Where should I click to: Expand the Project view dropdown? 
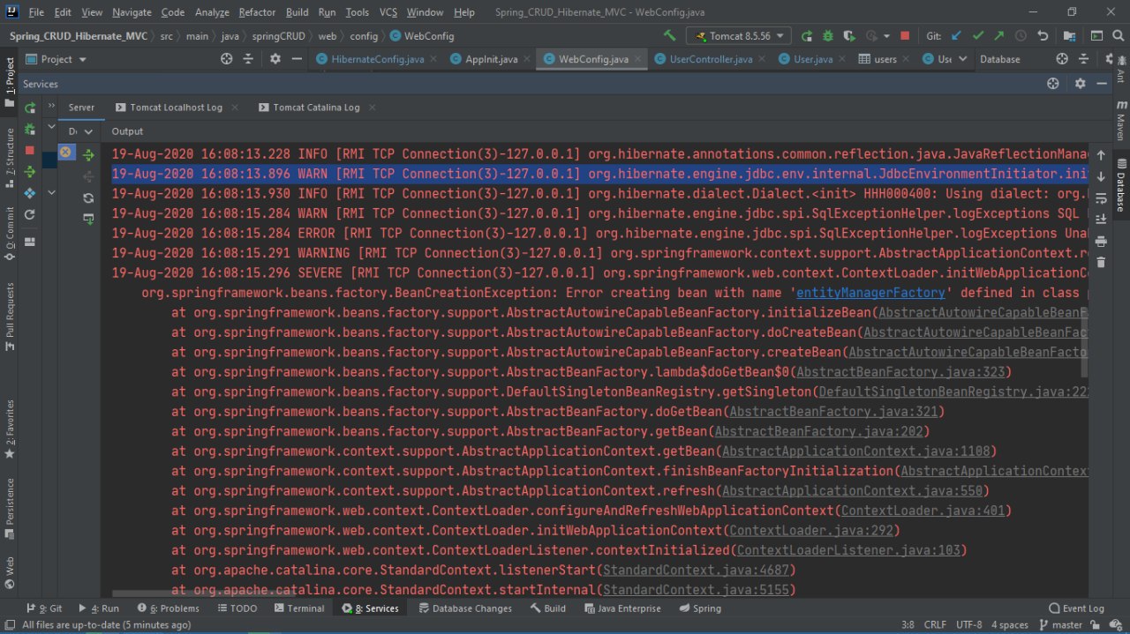tap(82, 59)
